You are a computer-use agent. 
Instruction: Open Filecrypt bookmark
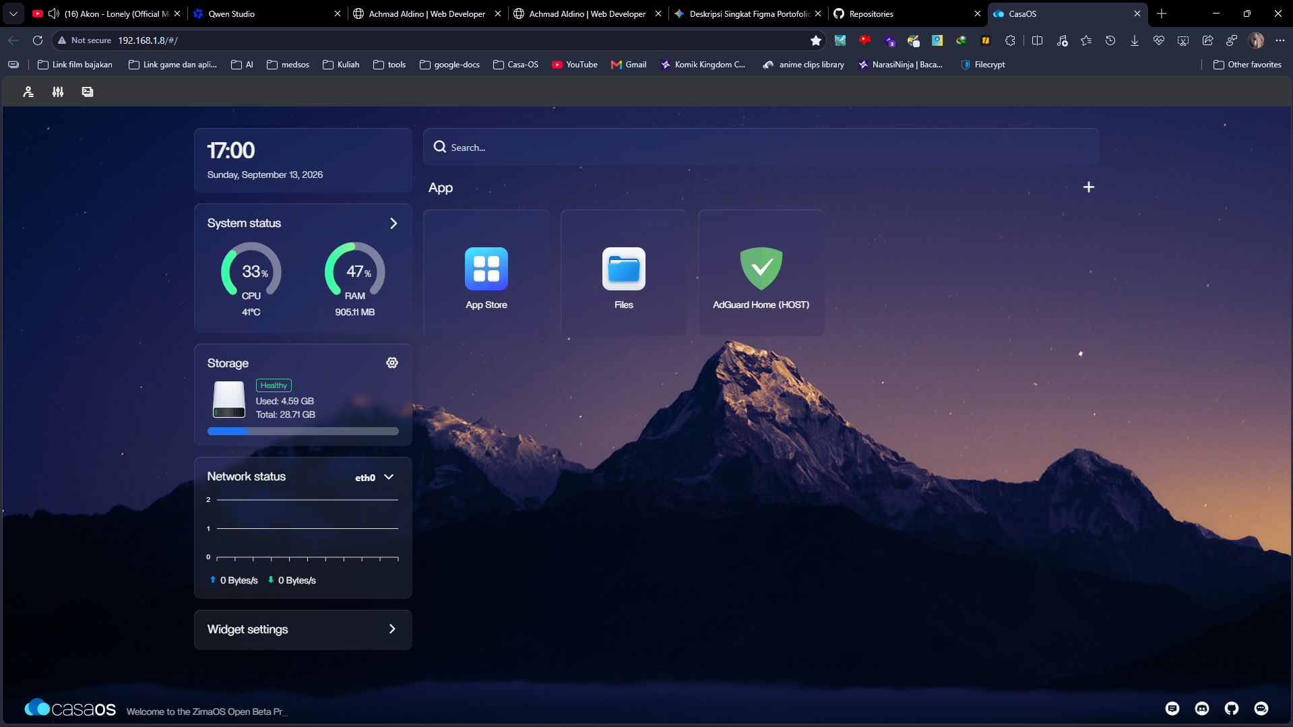point(983,65)
